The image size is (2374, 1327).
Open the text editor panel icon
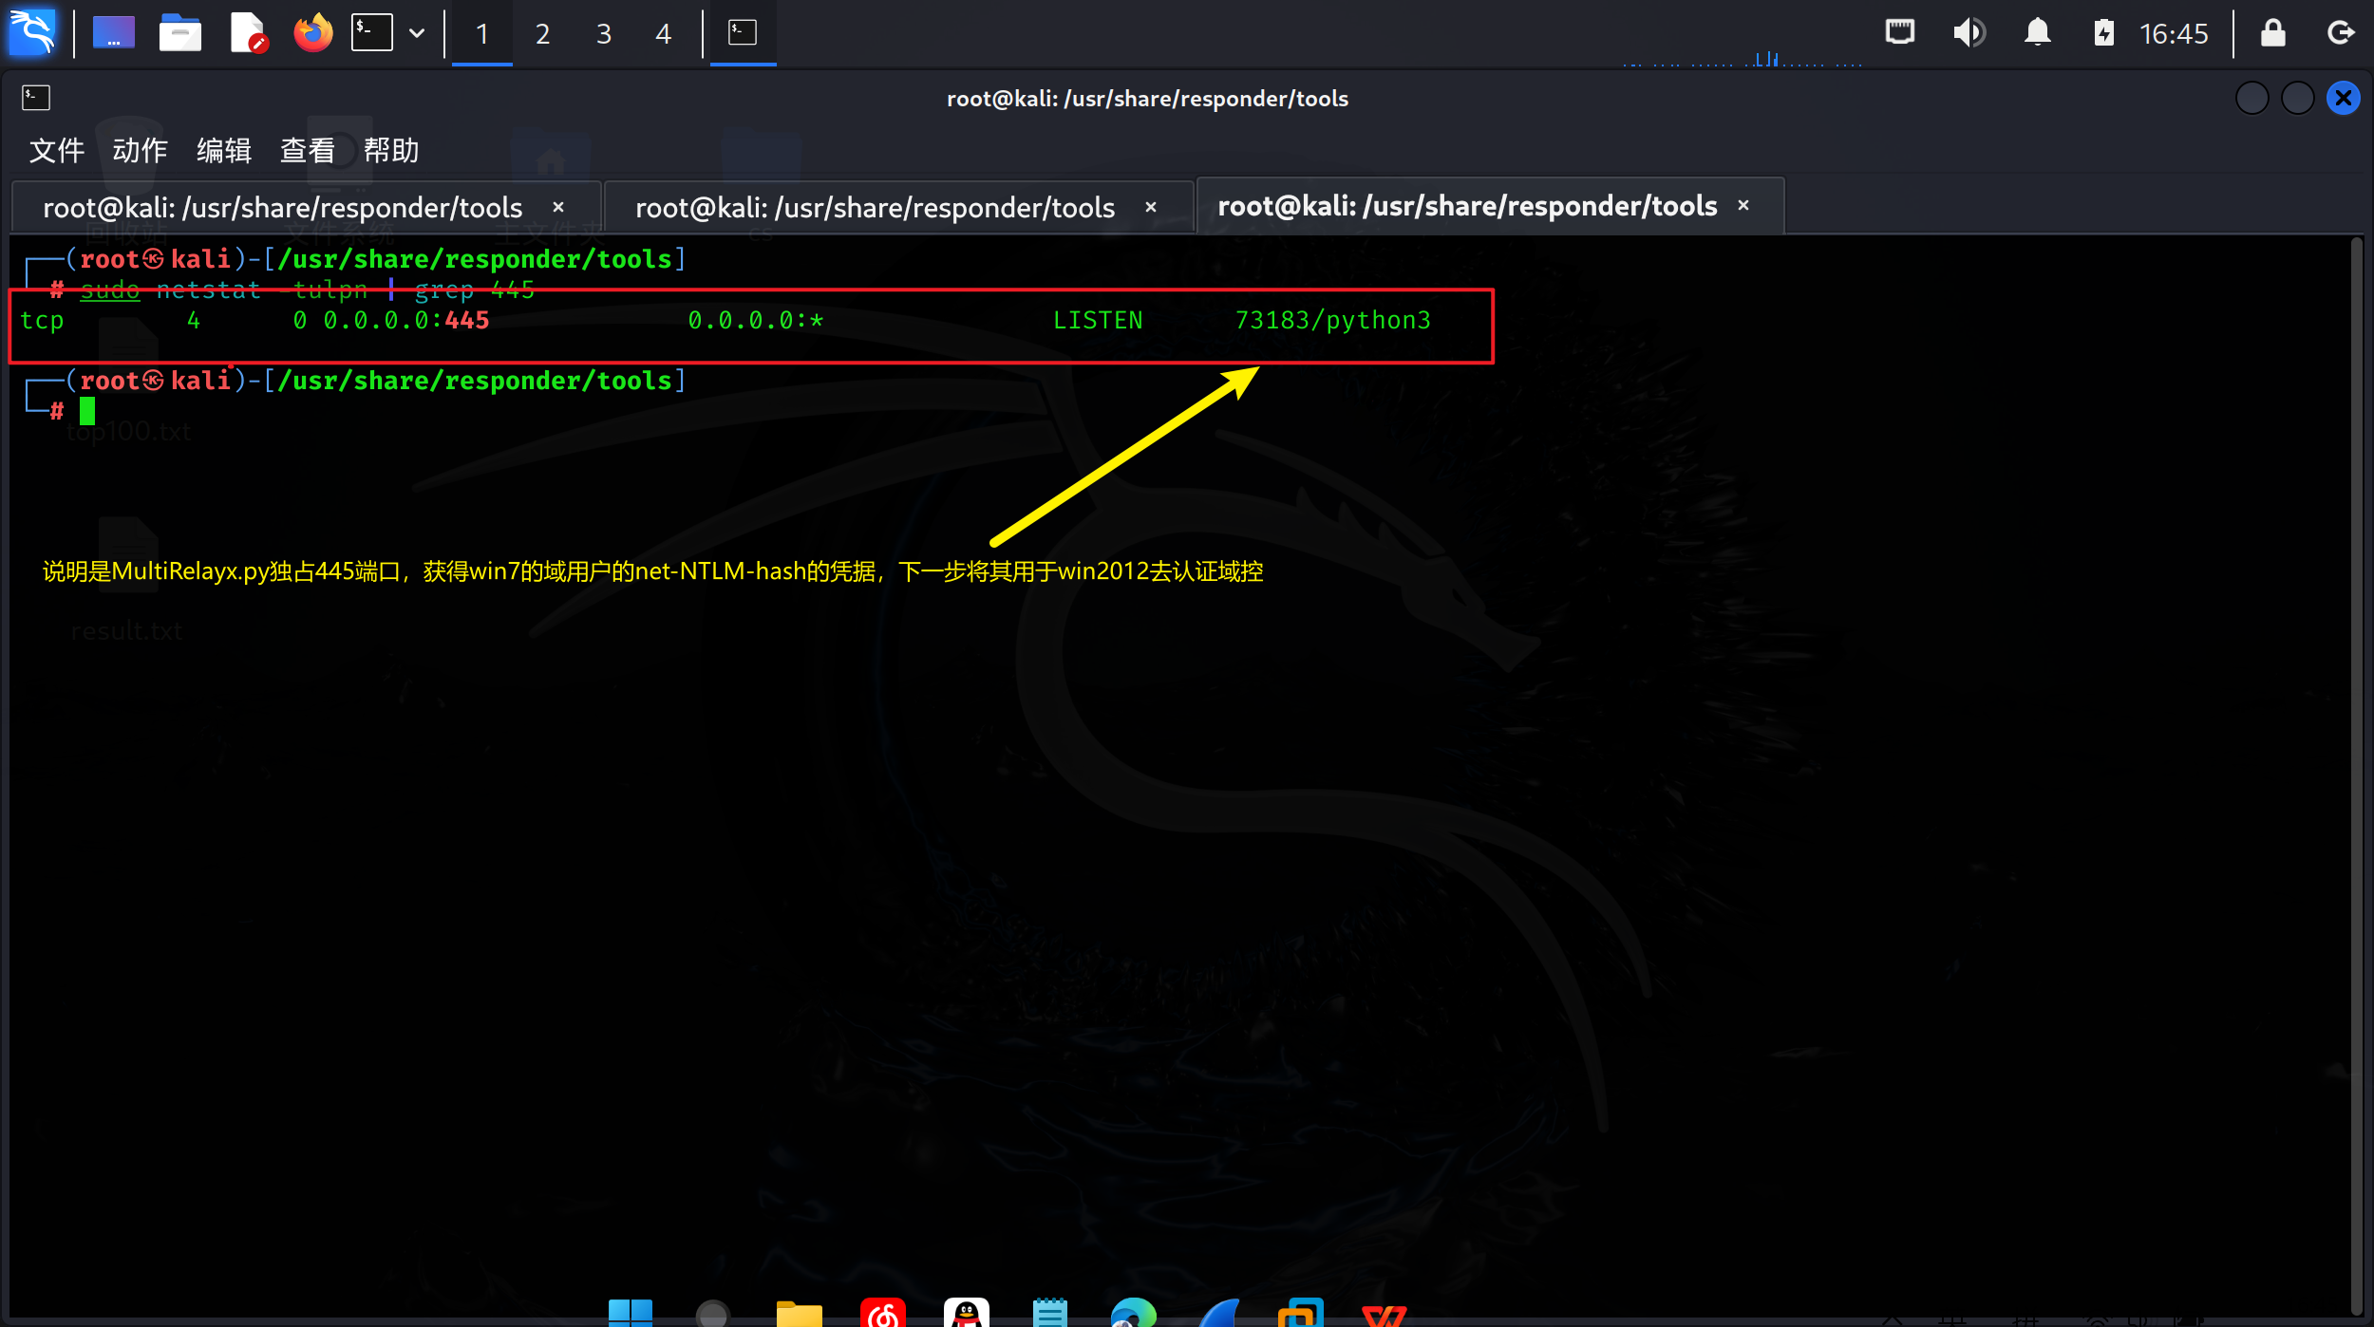248,33
